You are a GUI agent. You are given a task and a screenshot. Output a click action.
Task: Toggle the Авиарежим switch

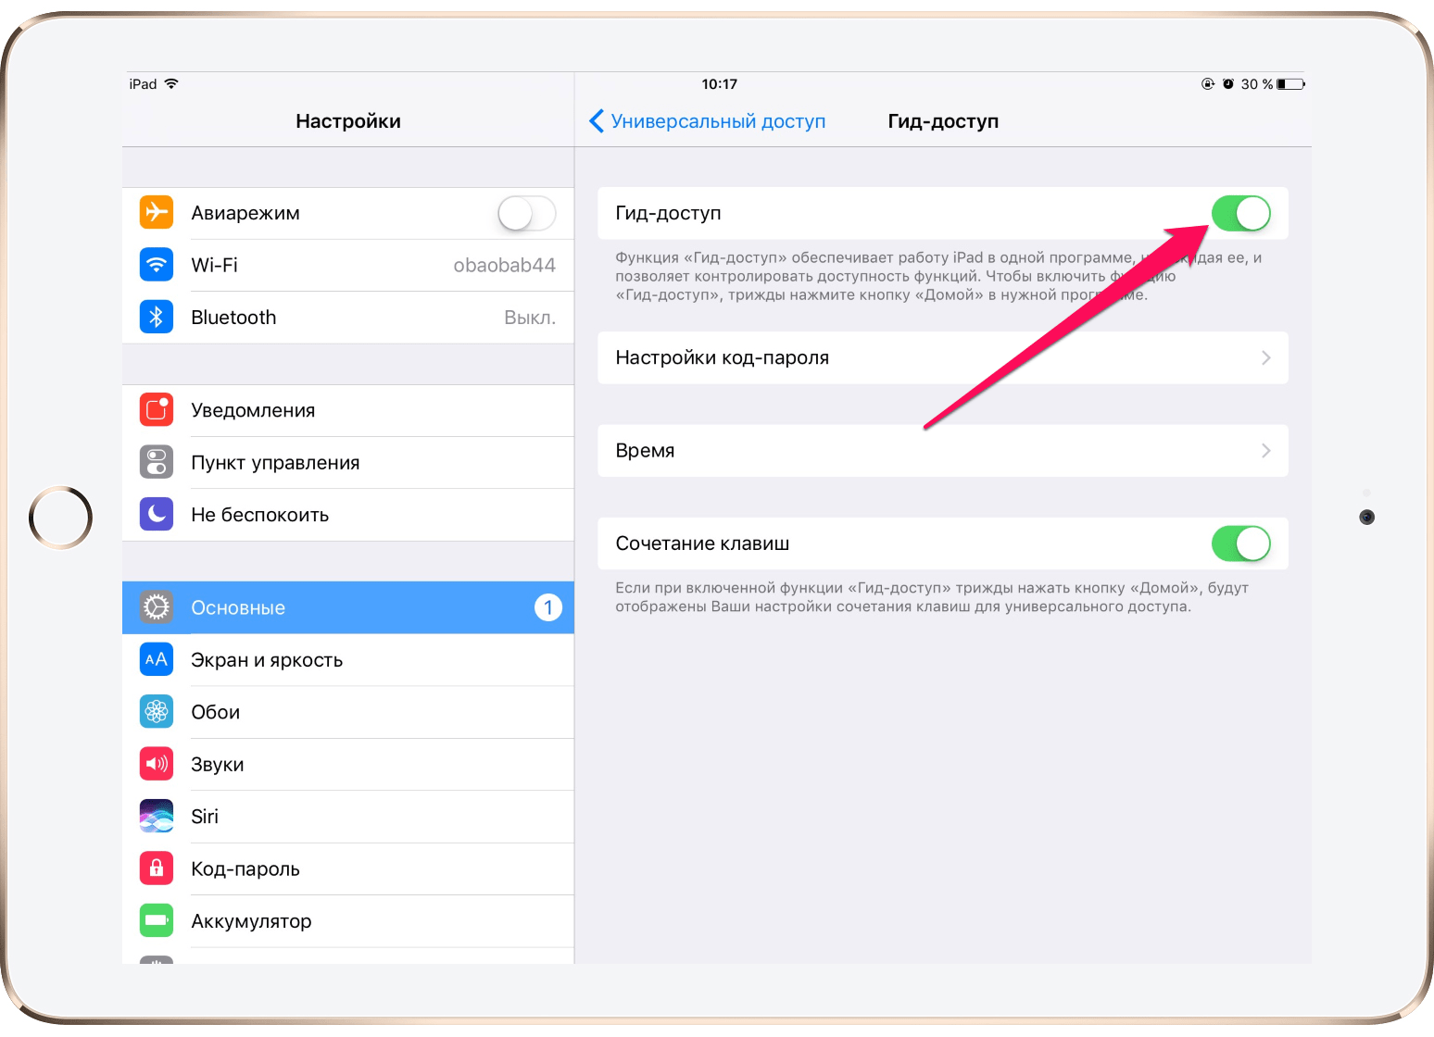click(x=527, y=213)
